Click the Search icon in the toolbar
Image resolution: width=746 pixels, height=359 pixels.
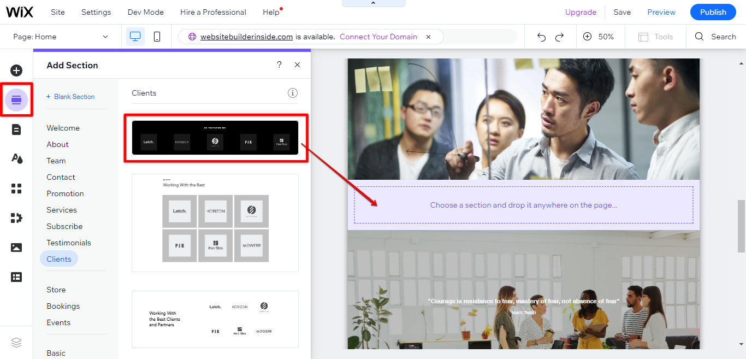click(x=700, y=37)
